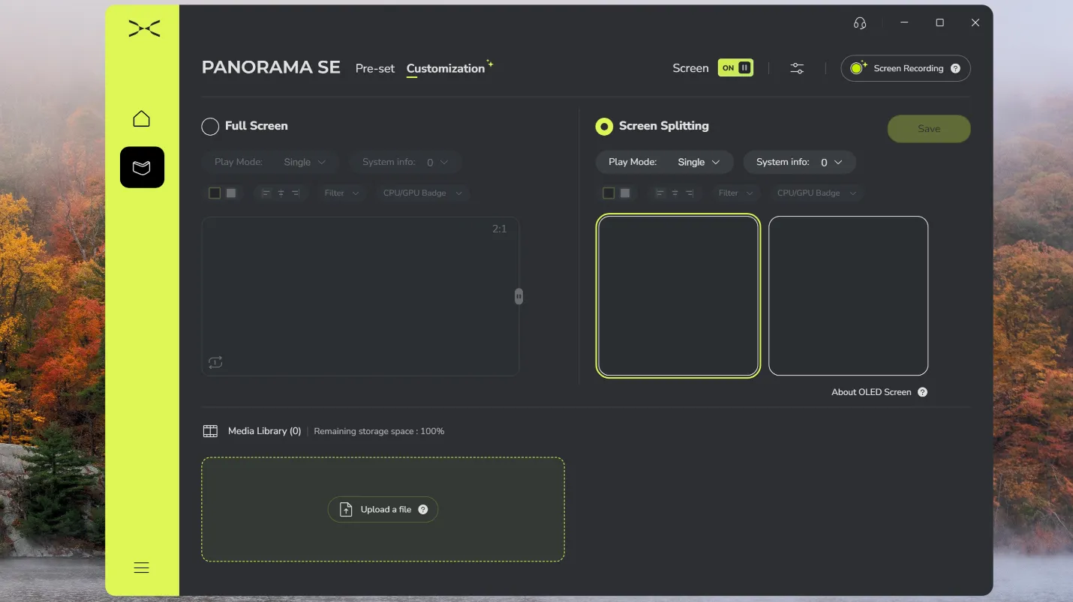Screen dimensions: 1073x602
Task: Open the sliders settings icon near Screen
Action: click(797, 68)
